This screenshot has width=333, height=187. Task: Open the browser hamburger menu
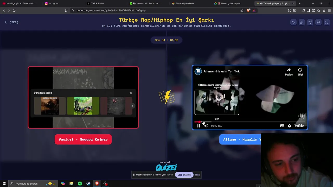click(x=329, y=10)
